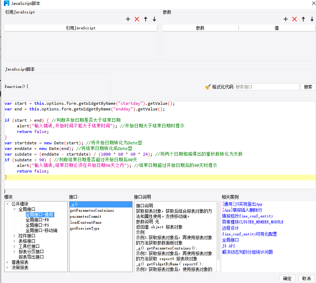This screenshot has height=283, width=316.
Task: Choose getParameterContainer in interface list
Action: tap(101, 210)
